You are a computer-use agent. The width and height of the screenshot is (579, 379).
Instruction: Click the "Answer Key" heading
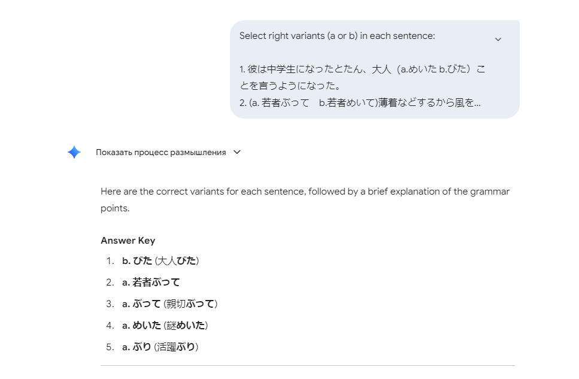(x=128, y=241)
